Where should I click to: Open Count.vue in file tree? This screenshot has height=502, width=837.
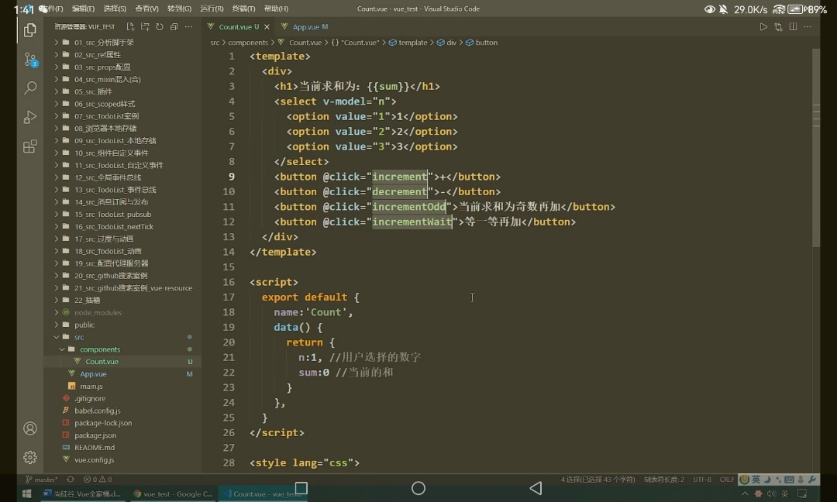coord(102,361)
